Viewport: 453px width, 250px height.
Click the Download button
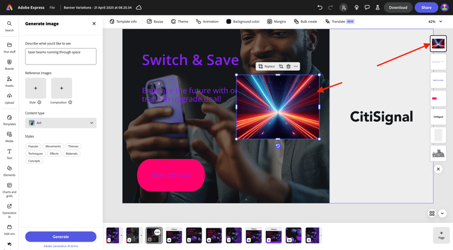[398, 7]
